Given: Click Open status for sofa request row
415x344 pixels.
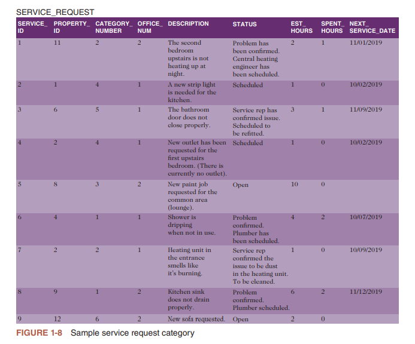Looking at the screenshot, I should coord(241,319).
